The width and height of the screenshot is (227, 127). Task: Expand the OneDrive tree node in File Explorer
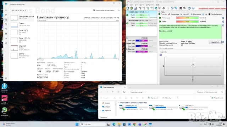tap(100, 110)
